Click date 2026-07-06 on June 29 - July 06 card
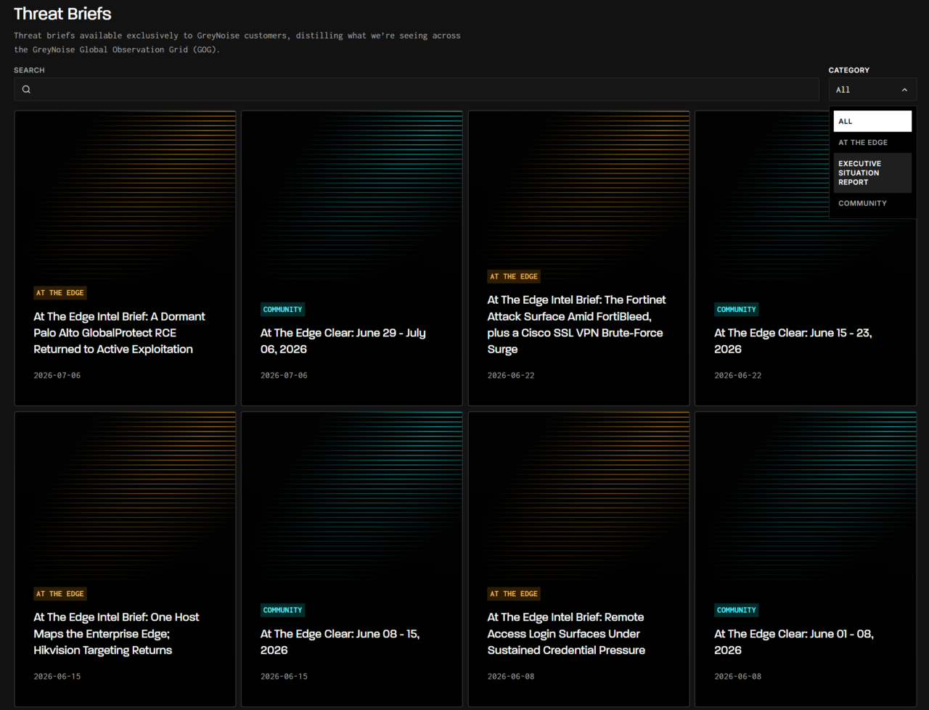 pos(284,376)
